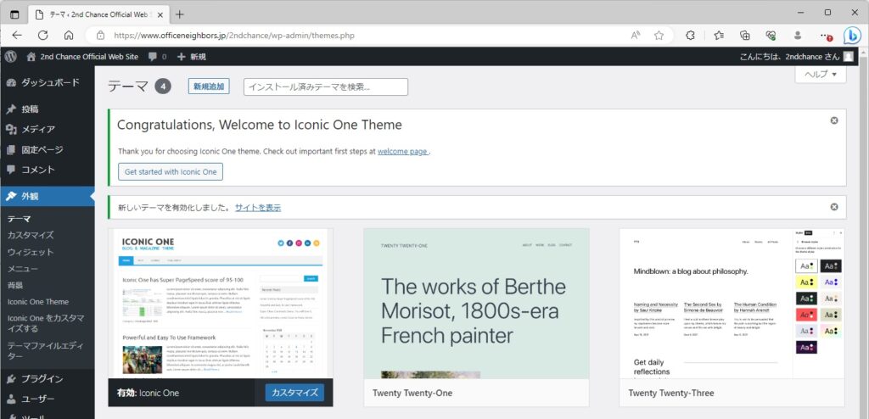Dismiss the theme activated notice
This screenshot has width=869, height=419.
pos(834,207)
